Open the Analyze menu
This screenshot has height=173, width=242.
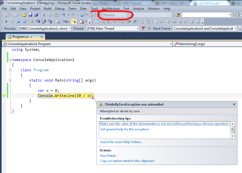[138, 9]
